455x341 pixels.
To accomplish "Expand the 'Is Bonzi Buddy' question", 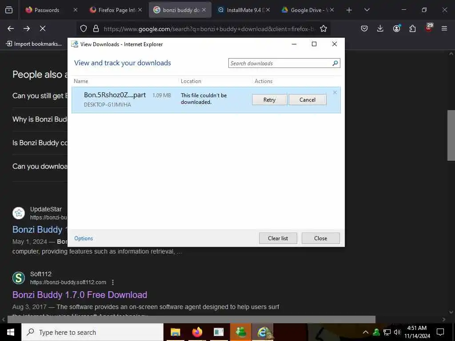I will pos(40,143).
